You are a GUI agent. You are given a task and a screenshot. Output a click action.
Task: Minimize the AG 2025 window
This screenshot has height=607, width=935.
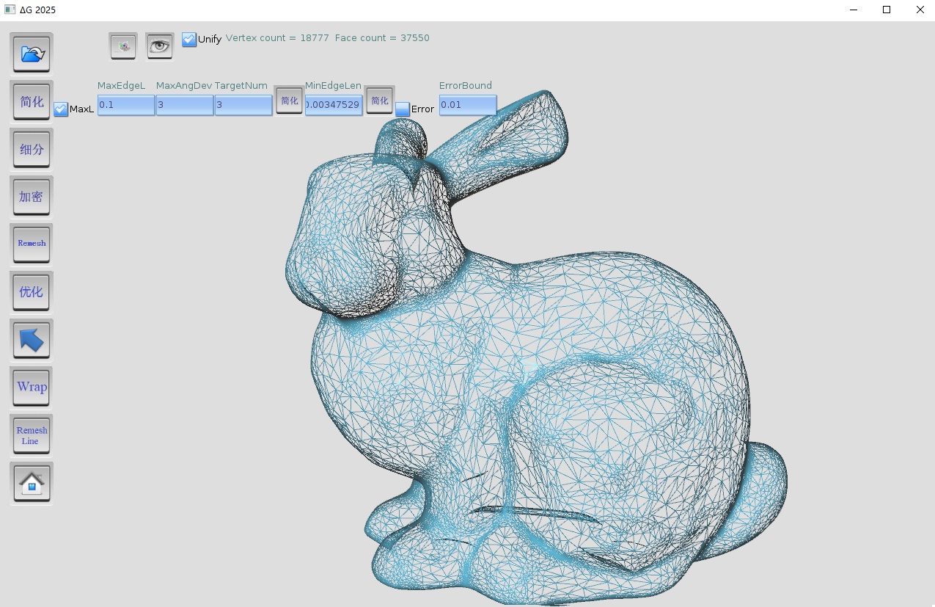(854, 10)
